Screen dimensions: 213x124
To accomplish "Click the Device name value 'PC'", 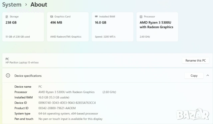I will (x=40, y=87).
